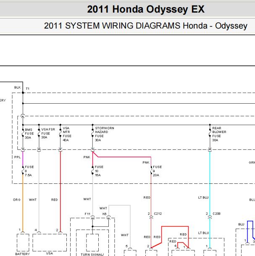
Task: Select the 'BMS FUSE 30A' label
Action: click(29, 133)
